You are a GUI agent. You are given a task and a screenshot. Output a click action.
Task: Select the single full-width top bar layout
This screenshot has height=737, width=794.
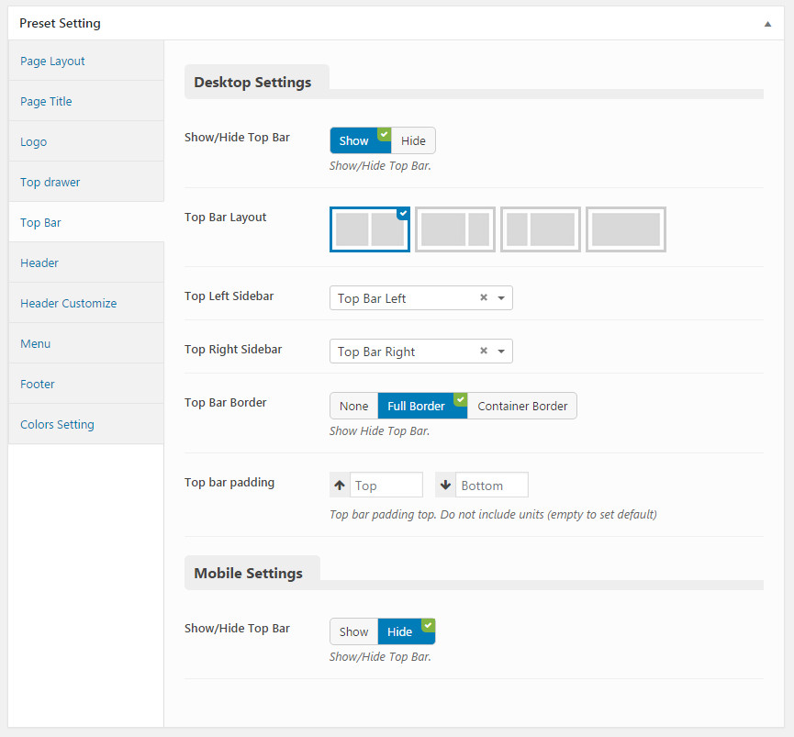(626, 229)
